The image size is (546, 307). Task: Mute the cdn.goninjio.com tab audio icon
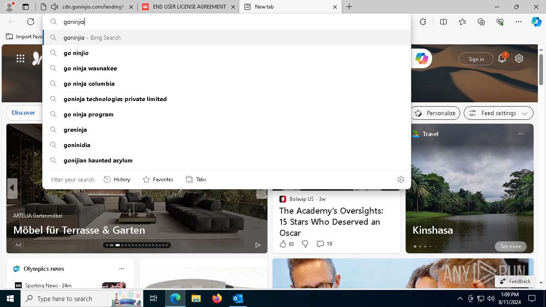(54, 7)
